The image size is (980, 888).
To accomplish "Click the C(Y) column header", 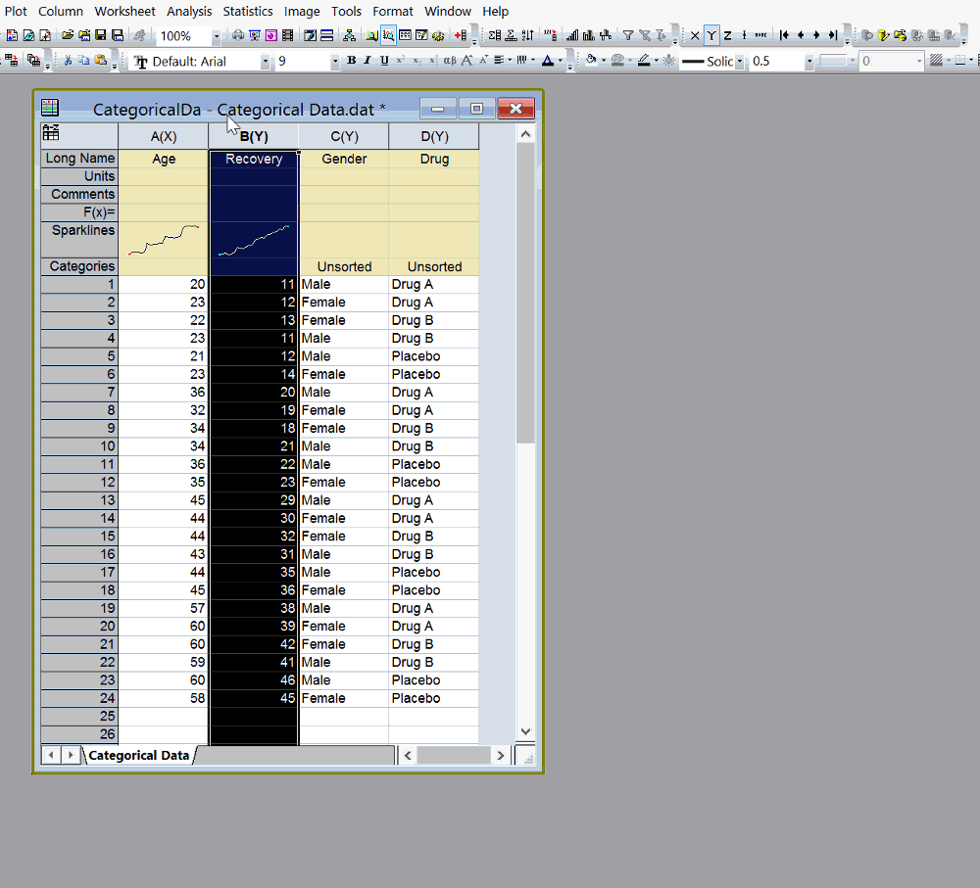I will (x=344, y=136).
